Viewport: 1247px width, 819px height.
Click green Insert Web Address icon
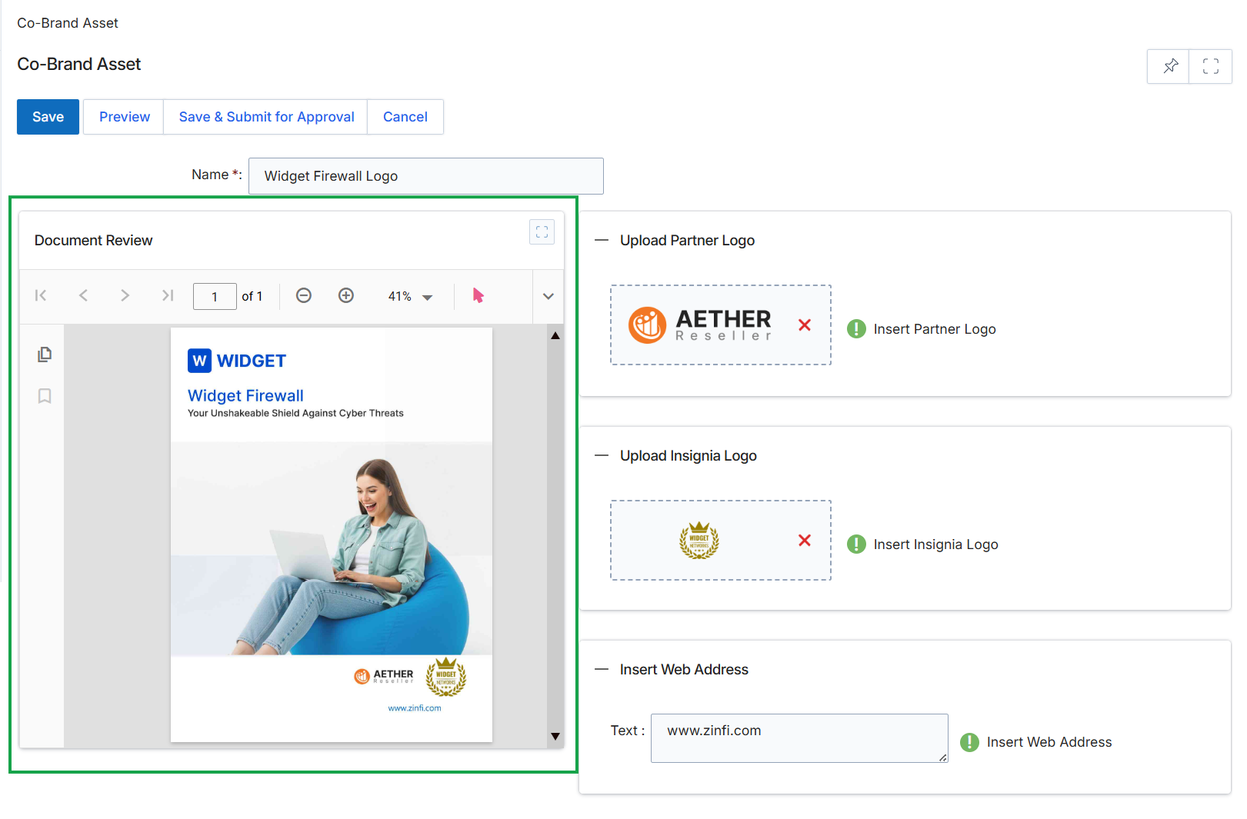[x=969, y=742]
